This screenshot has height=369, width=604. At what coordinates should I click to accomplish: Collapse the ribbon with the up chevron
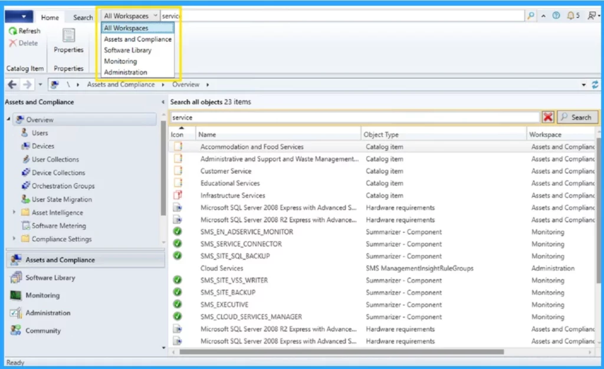(543, 16)
